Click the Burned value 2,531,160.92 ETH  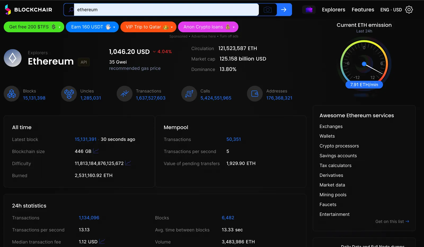point(94,175)
